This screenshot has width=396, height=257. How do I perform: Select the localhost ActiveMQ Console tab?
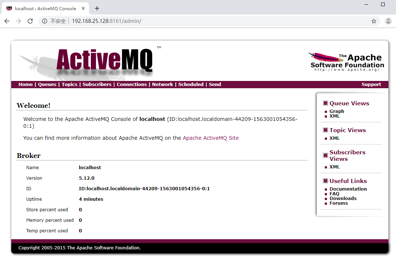click(x=45, y=9)
